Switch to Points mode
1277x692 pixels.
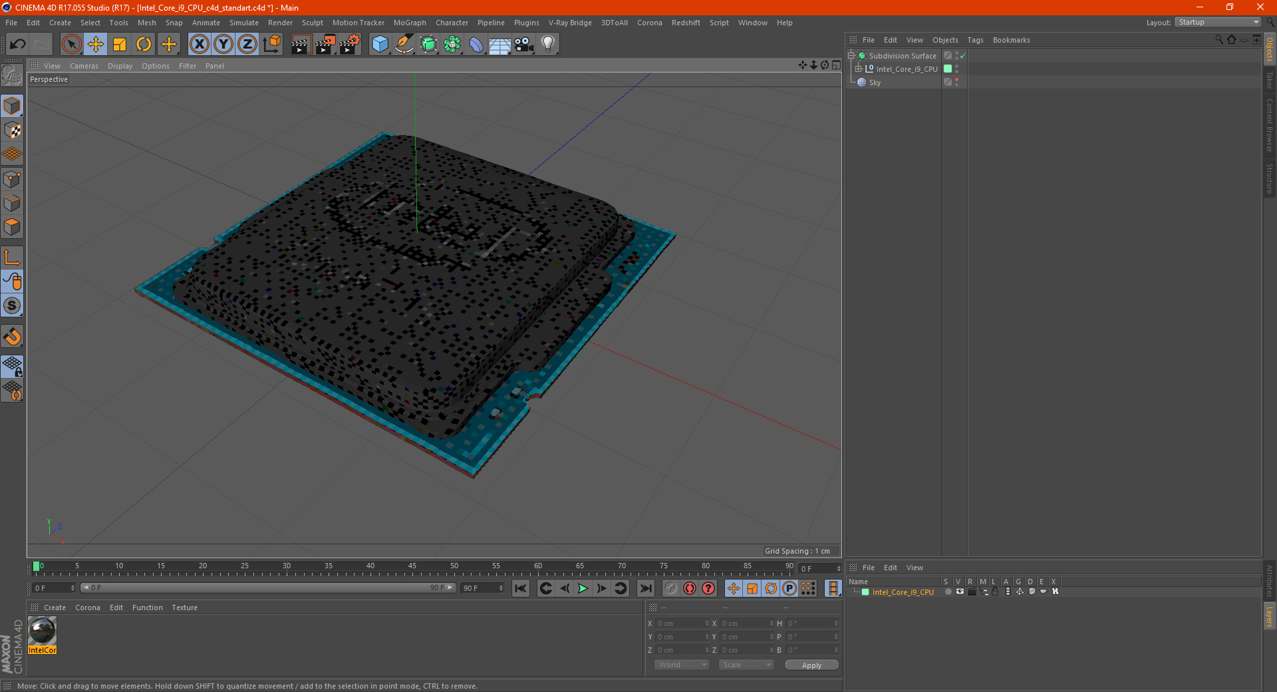coord(12,179)
